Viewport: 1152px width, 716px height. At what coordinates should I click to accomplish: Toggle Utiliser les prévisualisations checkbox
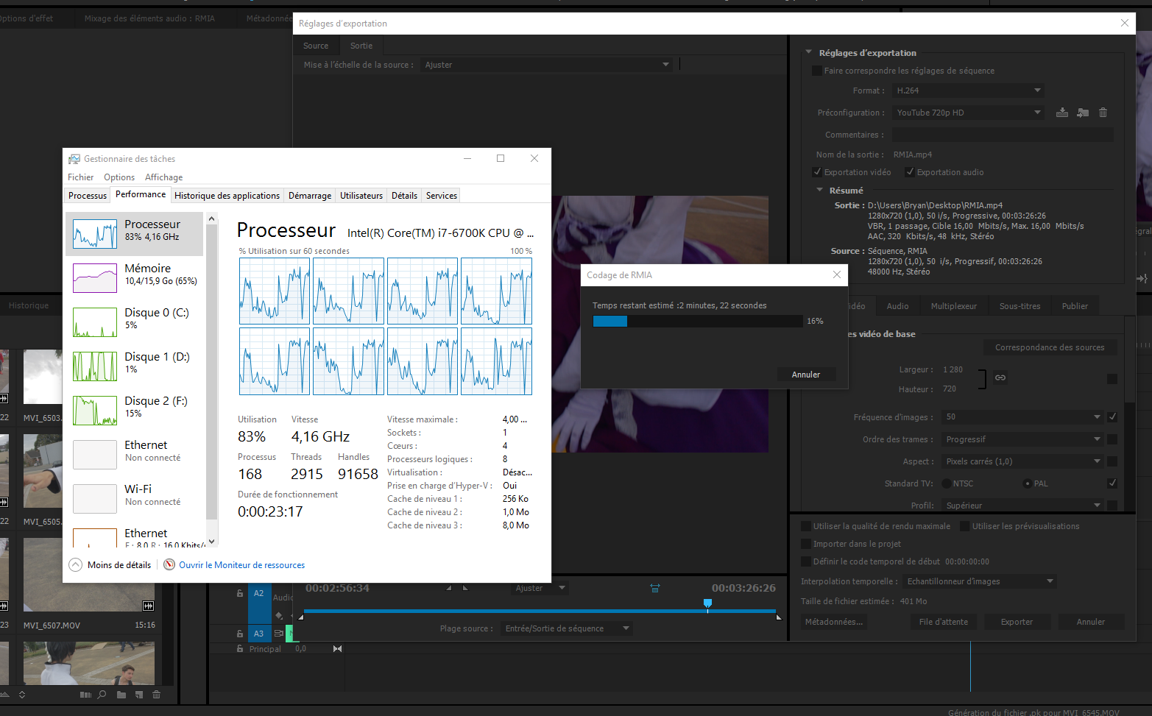coord(964,526)
